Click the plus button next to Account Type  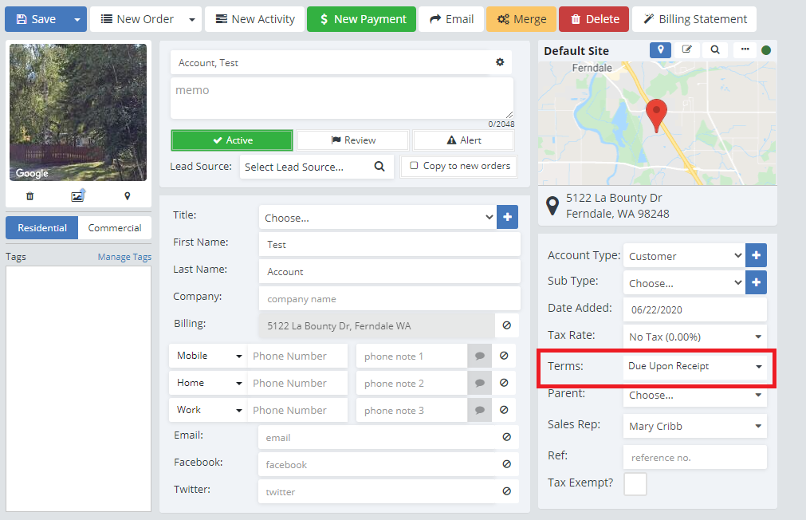[x=756, y=256]
